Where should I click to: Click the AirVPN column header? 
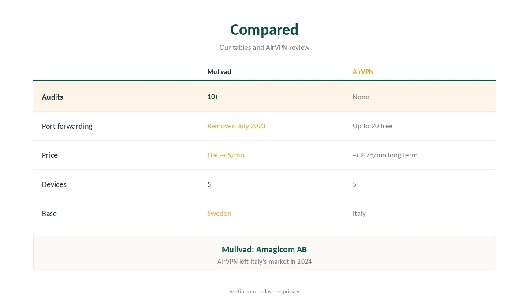tap(363, 71)
